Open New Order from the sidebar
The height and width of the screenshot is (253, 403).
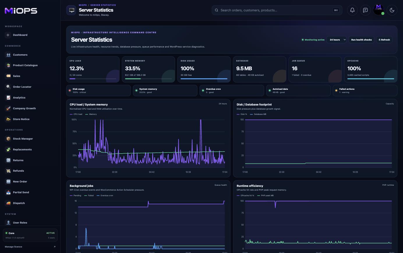tap(30, 182)
